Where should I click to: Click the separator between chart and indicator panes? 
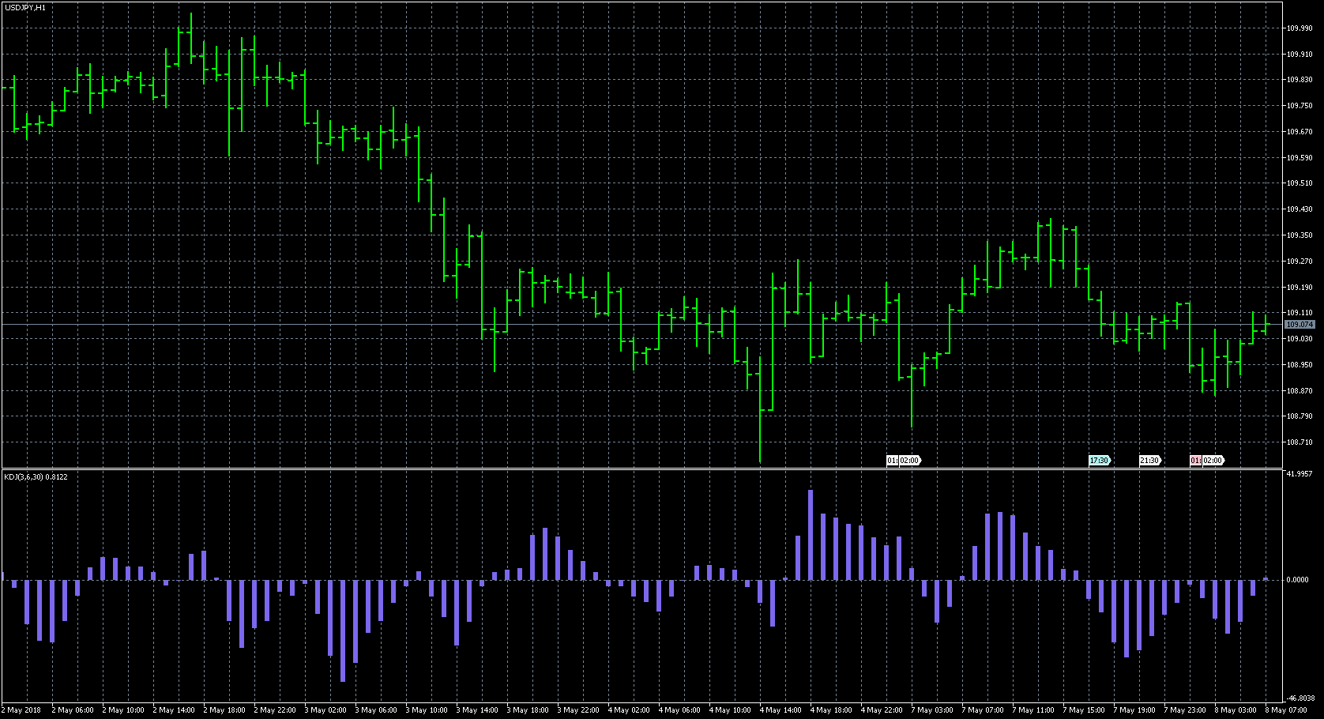pos(632,469)
